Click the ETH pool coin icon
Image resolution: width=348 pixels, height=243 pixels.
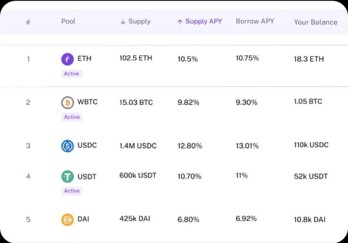pos(67,59)
